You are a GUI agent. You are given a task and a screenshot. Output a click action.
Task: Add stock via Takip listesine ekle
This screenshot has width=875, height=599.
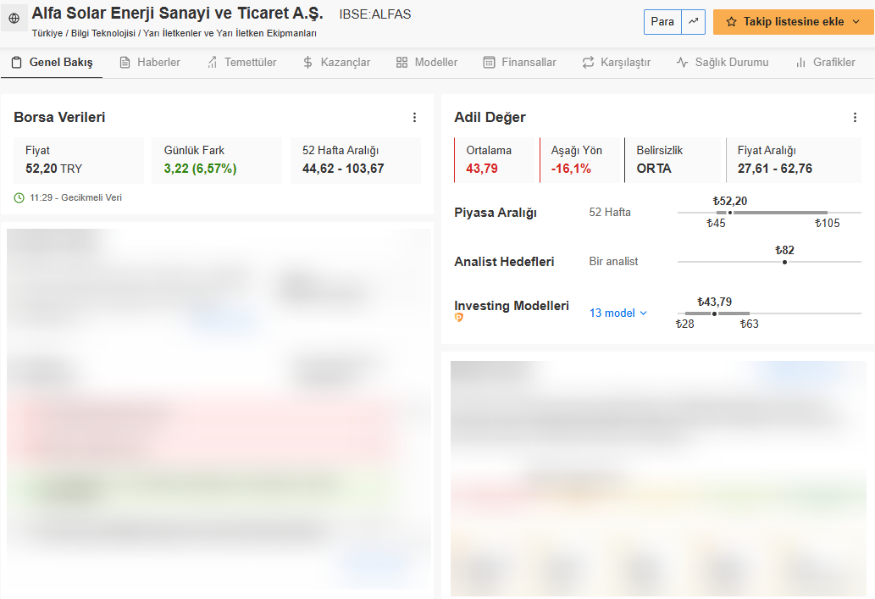(793, 22)
